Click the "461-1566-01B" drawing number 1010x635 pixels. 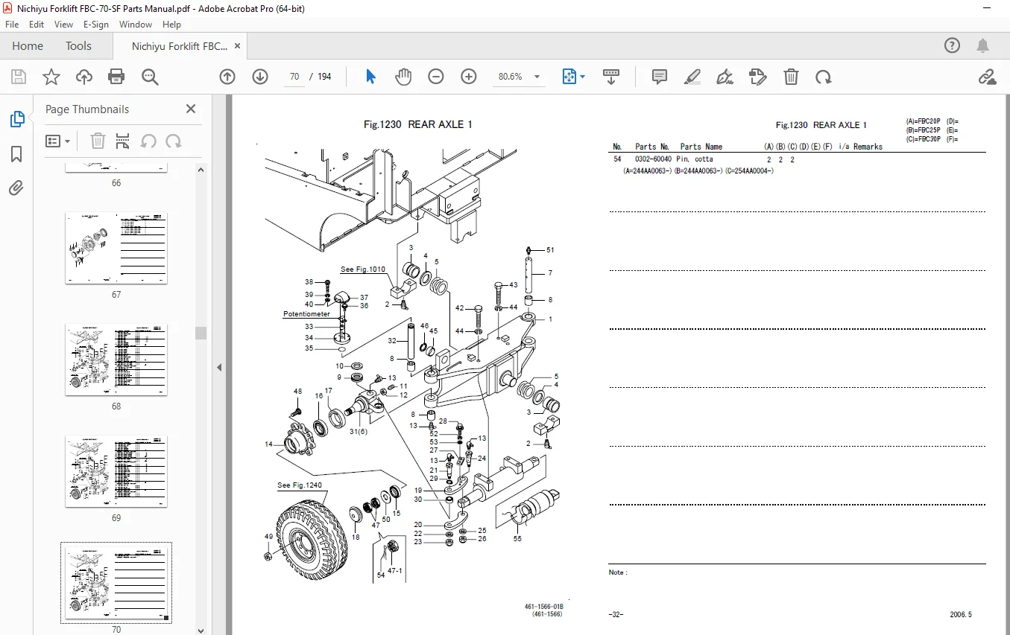pos(544,607)
